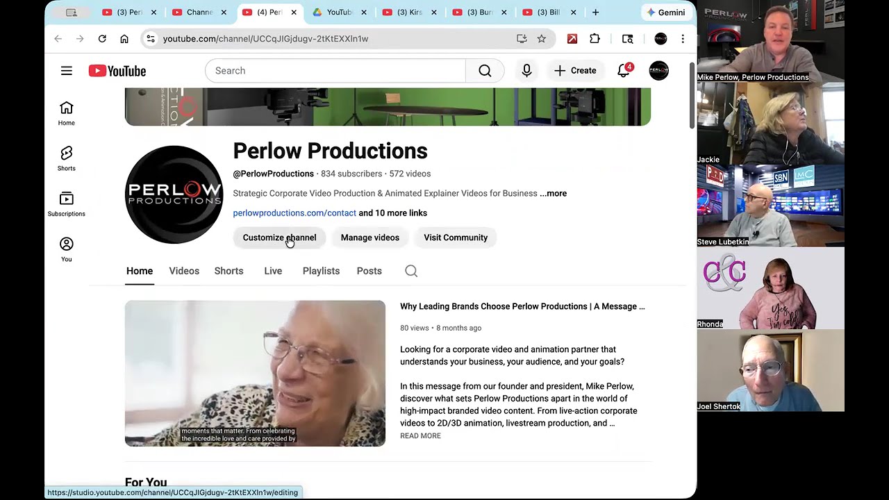Open the browser profile avatar
The width and height of the screenshot is (889, 500).
660,39
